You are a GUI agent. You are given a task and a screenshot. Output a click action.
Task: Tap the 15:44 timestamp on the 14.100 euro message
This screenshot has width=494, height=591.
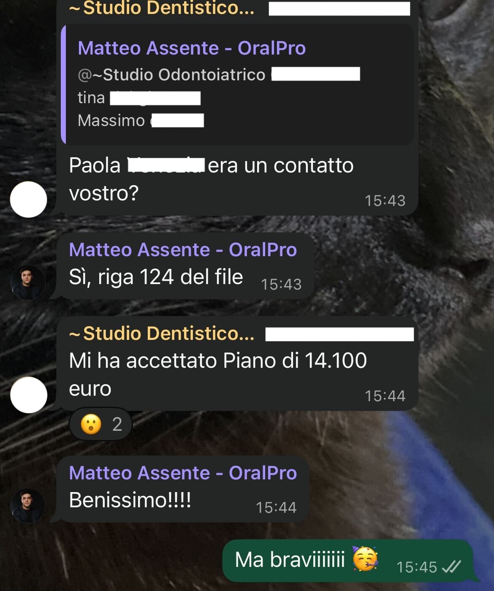[x=385, y=396]
